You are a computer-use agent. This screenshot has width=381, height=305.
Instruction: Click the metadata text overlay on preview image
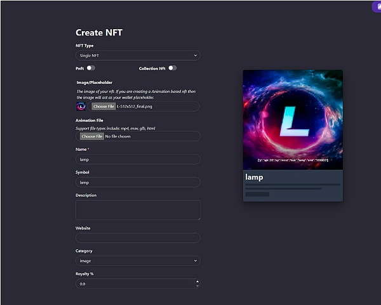293,160
